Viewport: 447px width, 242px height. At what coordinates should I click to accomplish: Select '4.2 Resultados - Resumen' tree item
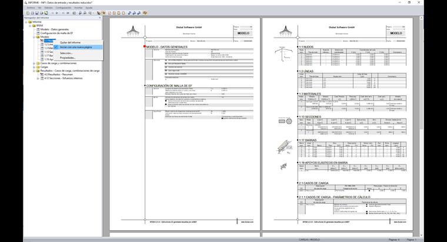58,75
